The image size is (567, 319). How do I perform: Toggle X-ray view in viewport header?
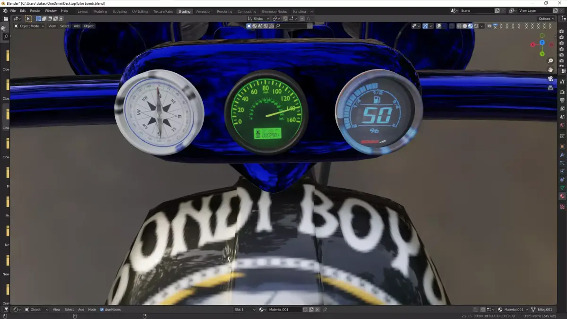(x=451, y=26)
